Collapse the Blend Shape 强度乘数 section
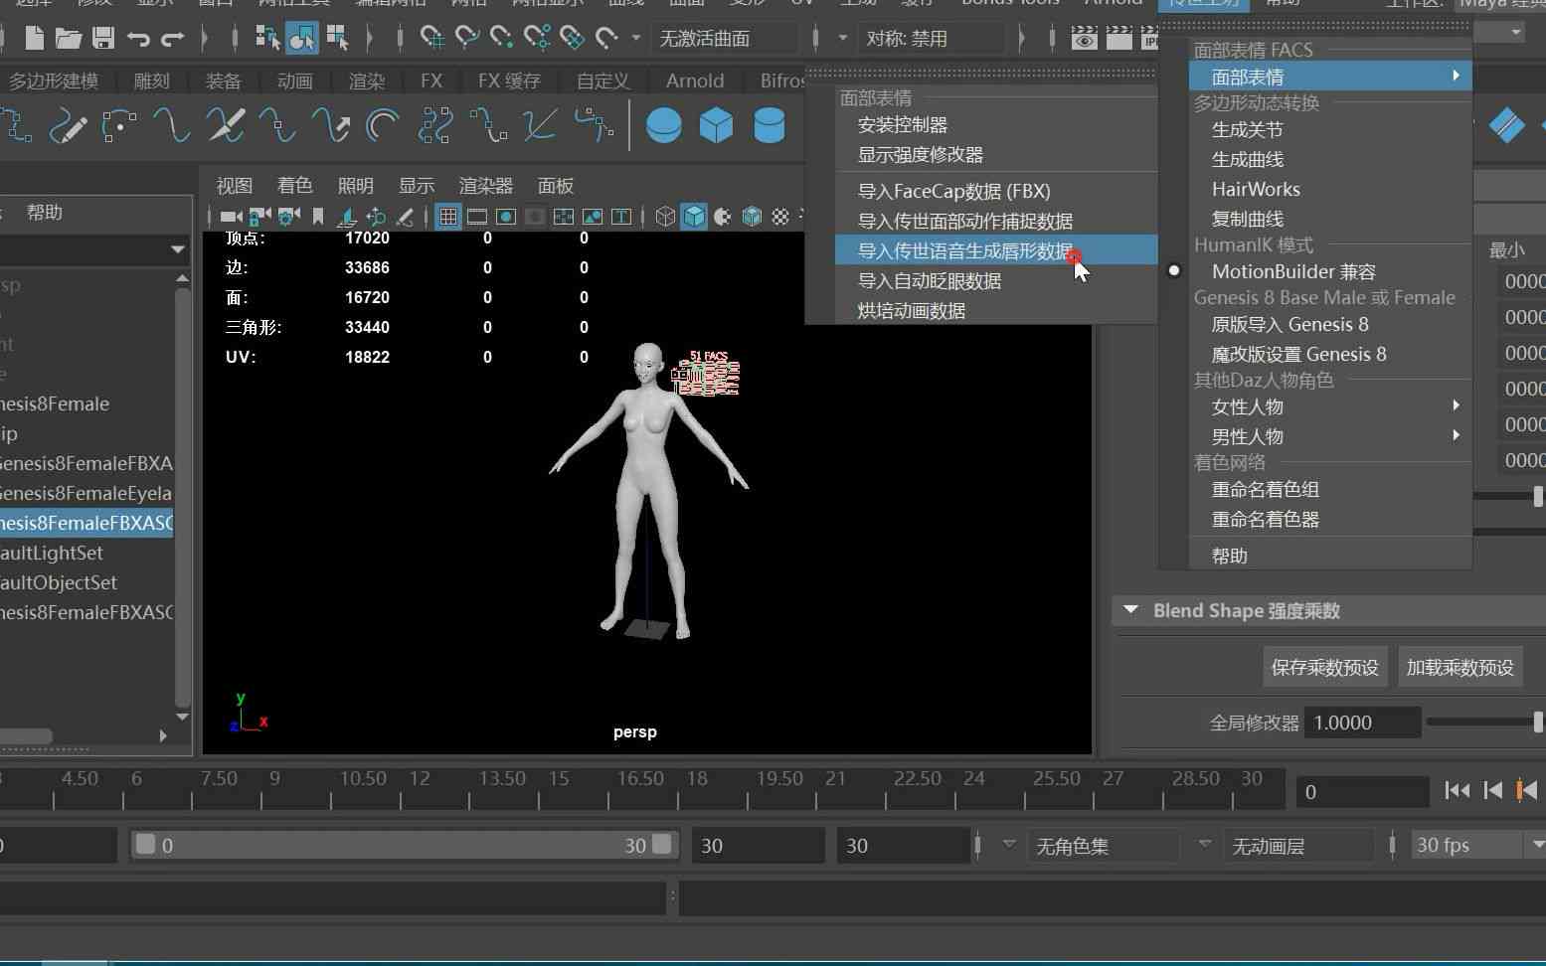1546x966 pixels. 1130,610
